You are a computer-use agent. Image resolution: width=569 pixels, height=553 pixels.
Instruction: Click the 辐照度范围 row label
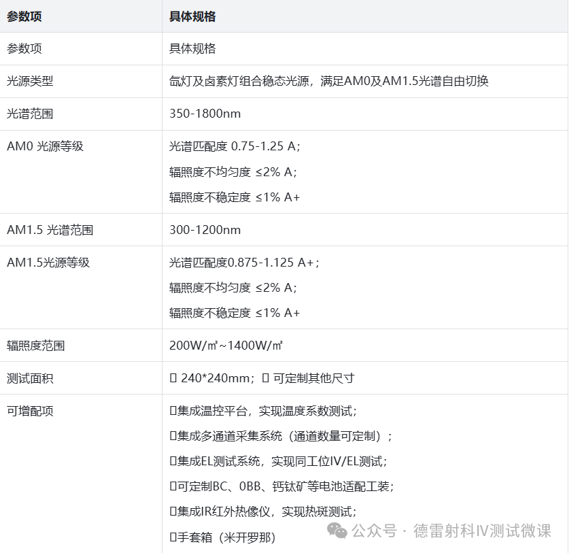30,345
